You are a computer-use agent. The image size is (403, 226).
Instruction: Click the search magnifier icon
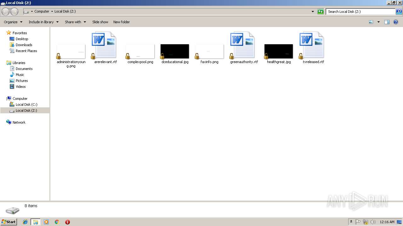[399, 12]
